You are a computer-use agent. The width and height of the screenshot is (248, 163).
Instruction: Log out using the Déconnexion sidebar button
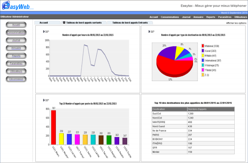tap(16, 79)
